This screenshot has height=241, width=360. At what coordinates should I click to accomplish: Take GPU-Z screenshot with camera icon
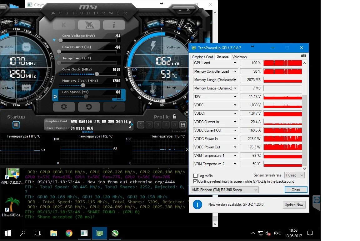click(x=303, y=56)
